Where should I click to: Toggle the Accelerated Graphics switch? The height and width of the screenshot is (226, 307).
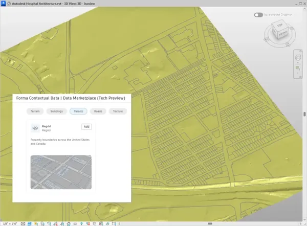(x=258, y=15)
